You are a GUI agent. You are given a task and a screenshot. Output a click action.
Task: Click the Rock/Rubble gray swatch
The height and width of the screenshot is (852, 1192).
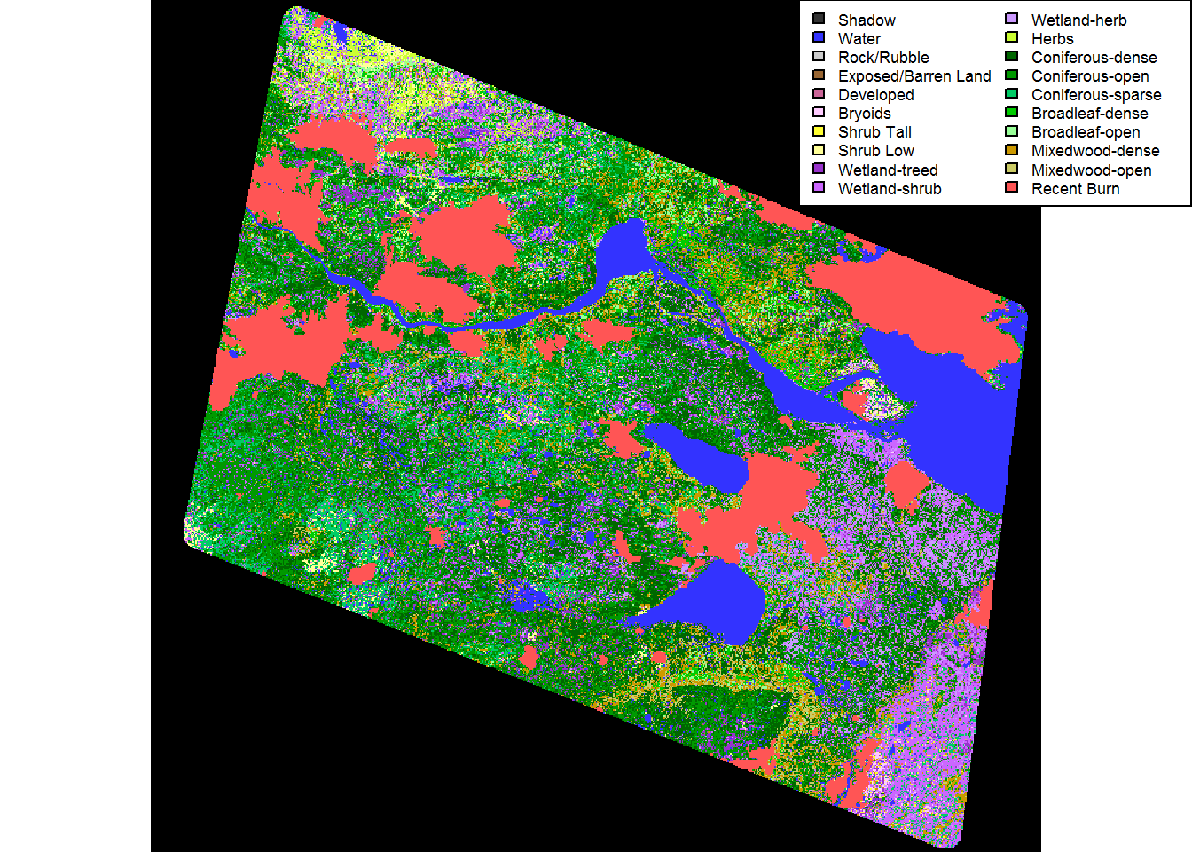point(819,56)
